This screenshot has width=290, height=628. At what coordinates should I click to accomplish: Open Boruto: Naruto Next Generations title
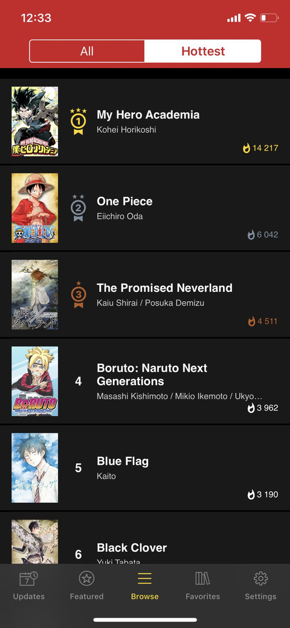tap(152, 375)
